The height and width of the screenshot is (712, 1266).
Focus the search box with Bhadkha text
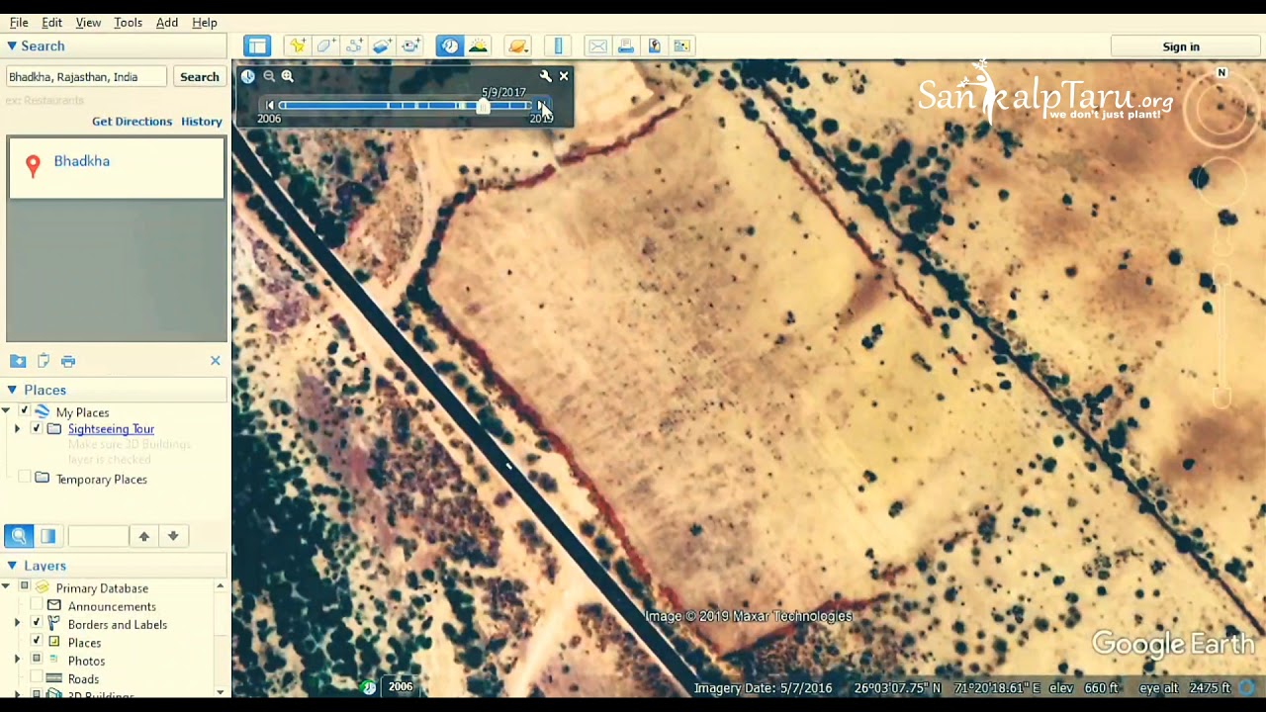[86, 77]
